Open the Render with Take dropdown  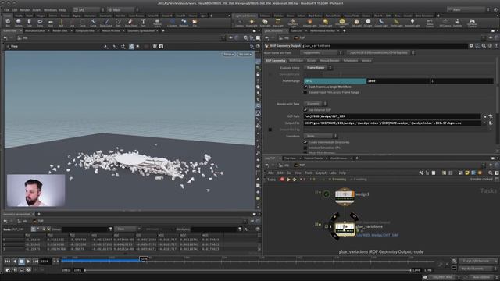[316, 104]
